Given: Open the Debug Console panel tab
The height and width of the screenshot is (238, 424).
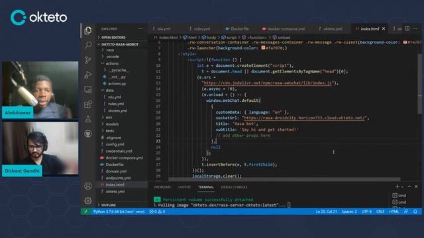Looking at the screenshot, I should pos(234,187).
